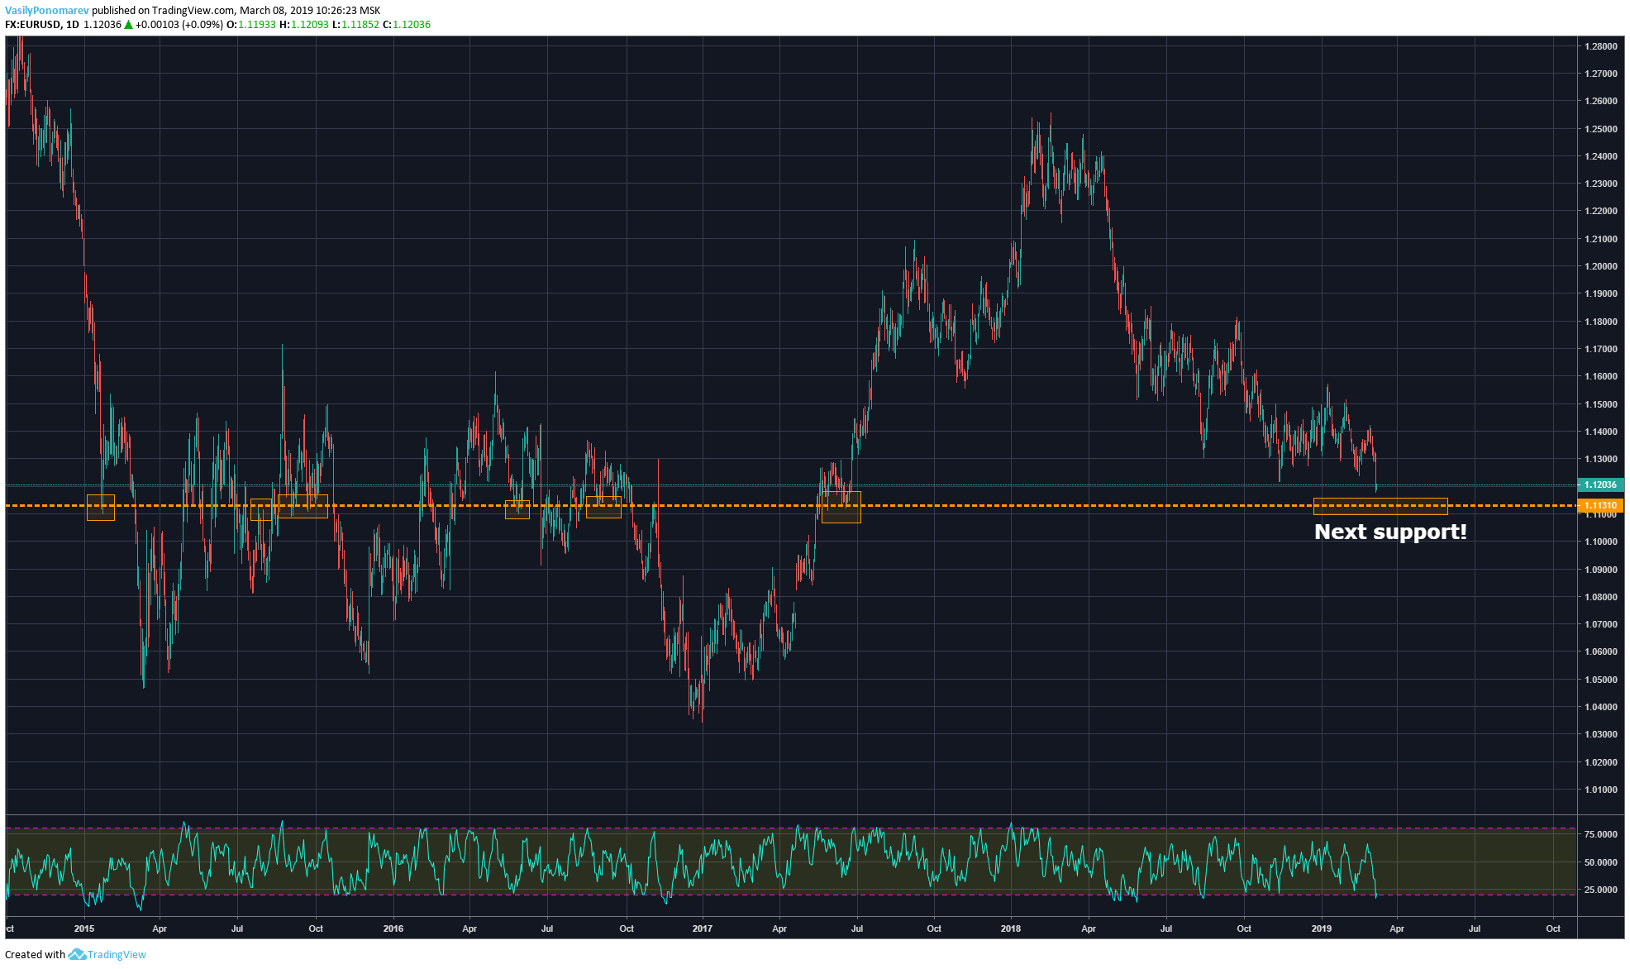Viewport: 1630px width, 969px height.
Task: Click the RSI 75.0000 scale label
Action: pos(1600,834)
